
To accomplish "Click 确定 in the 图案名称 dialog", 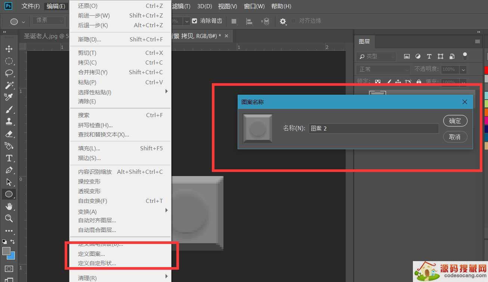I will pyautogui.click(x=455, y=121).
